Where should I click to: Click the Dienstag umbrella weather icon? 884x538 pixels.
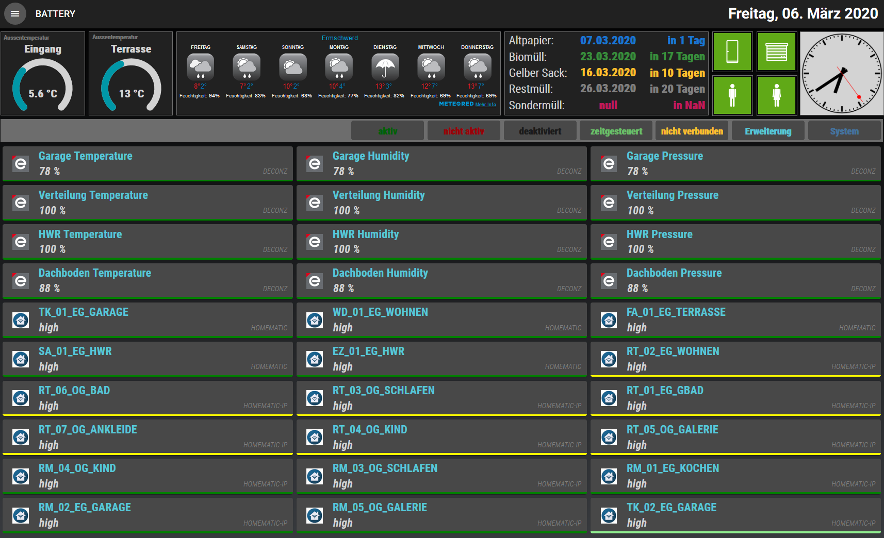pyautogui.click(x=385, y=67)
